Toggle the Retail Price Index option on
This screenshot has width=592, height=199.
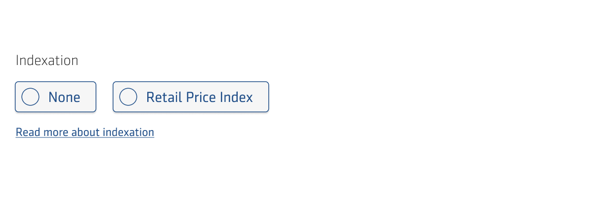coord(191,97)
